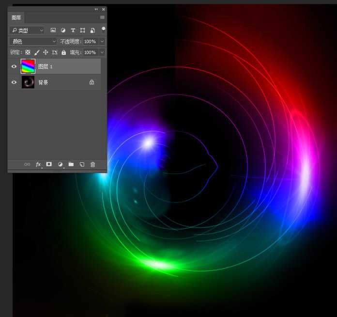Expand the 不透明度 opacity slider arrow
Image resolution: width=337 pixels, height=317 pixels.
(x=102, y=41)
